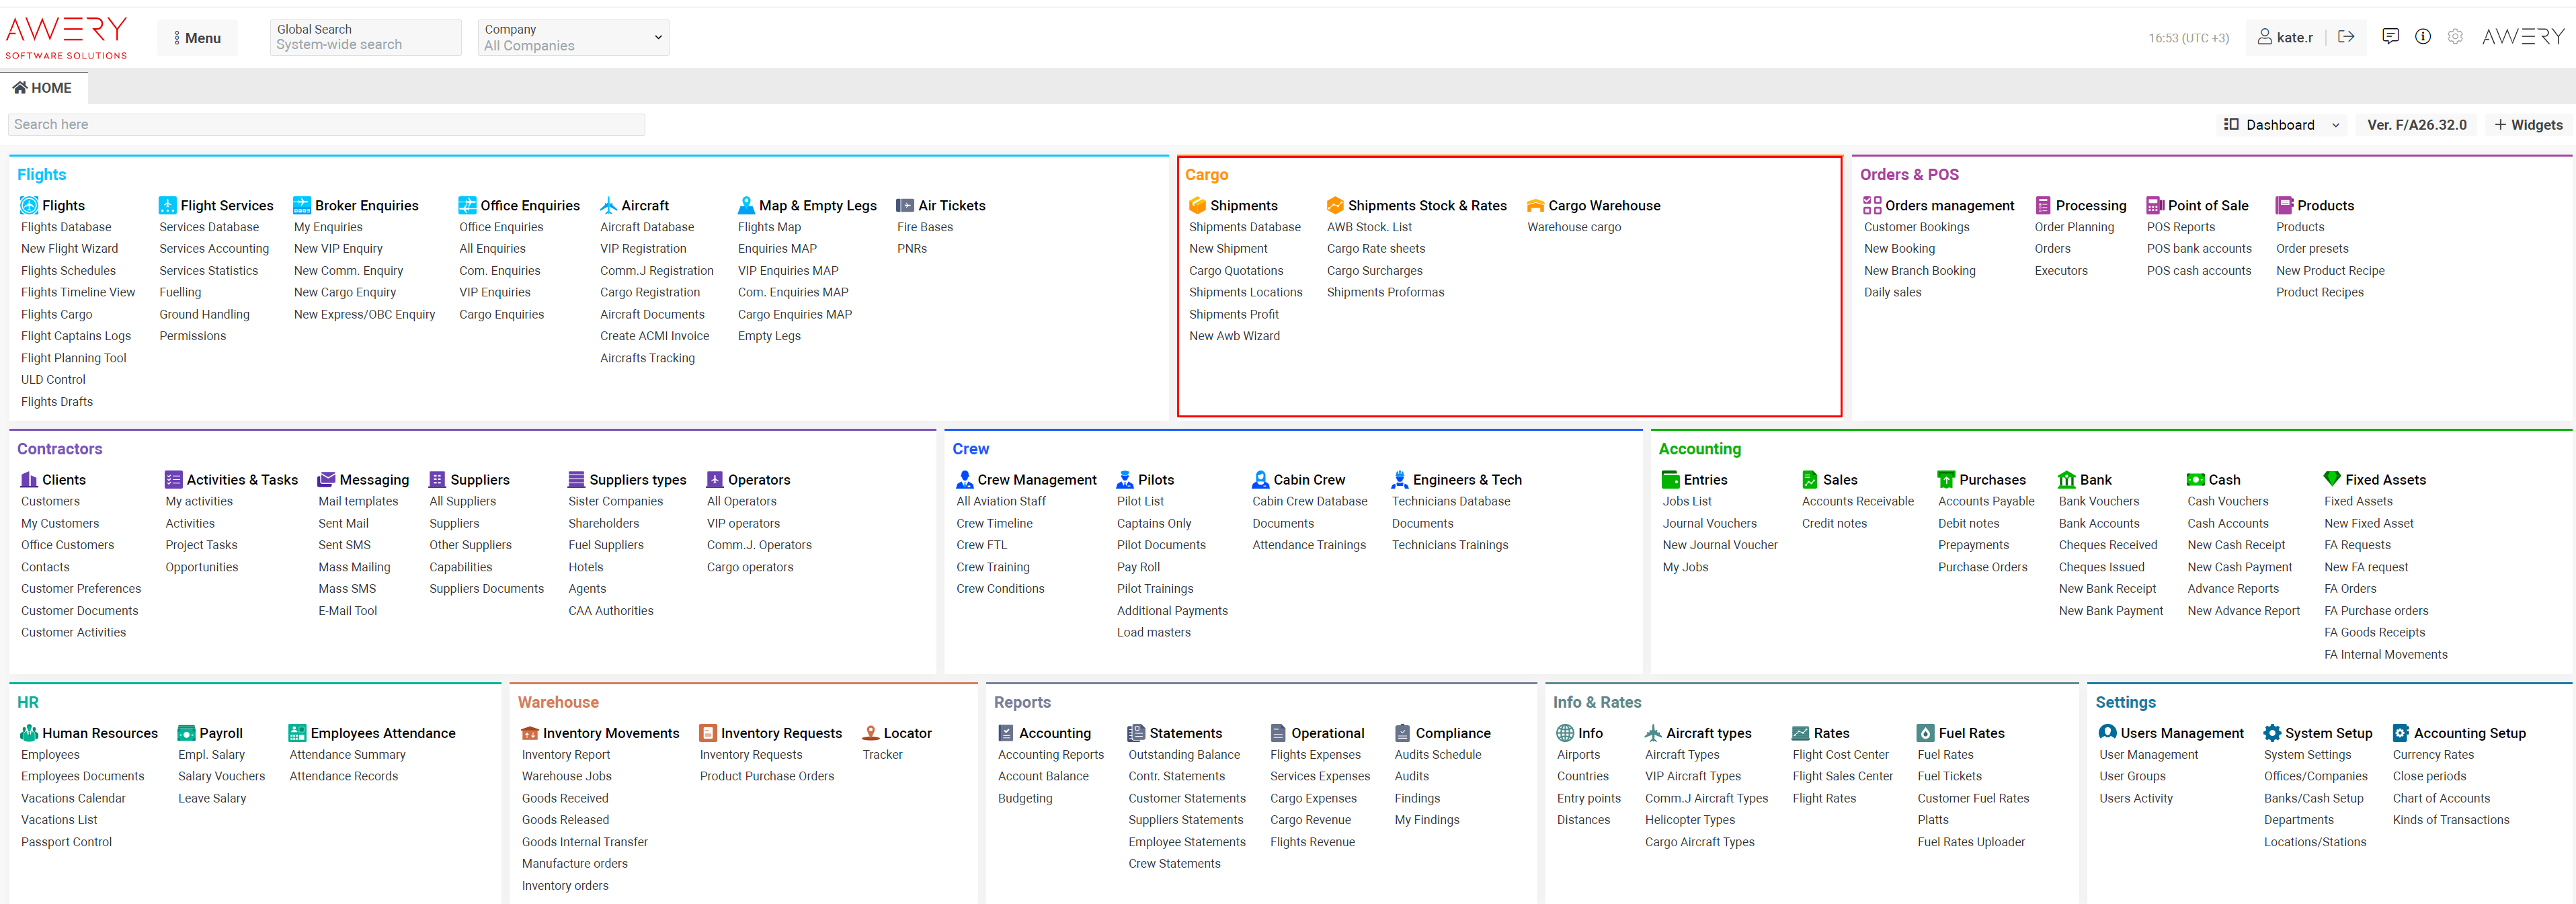Open the settings gear icon in header
The width and height of the screenshot is (2576, 904).
[x=2455, y=37]
